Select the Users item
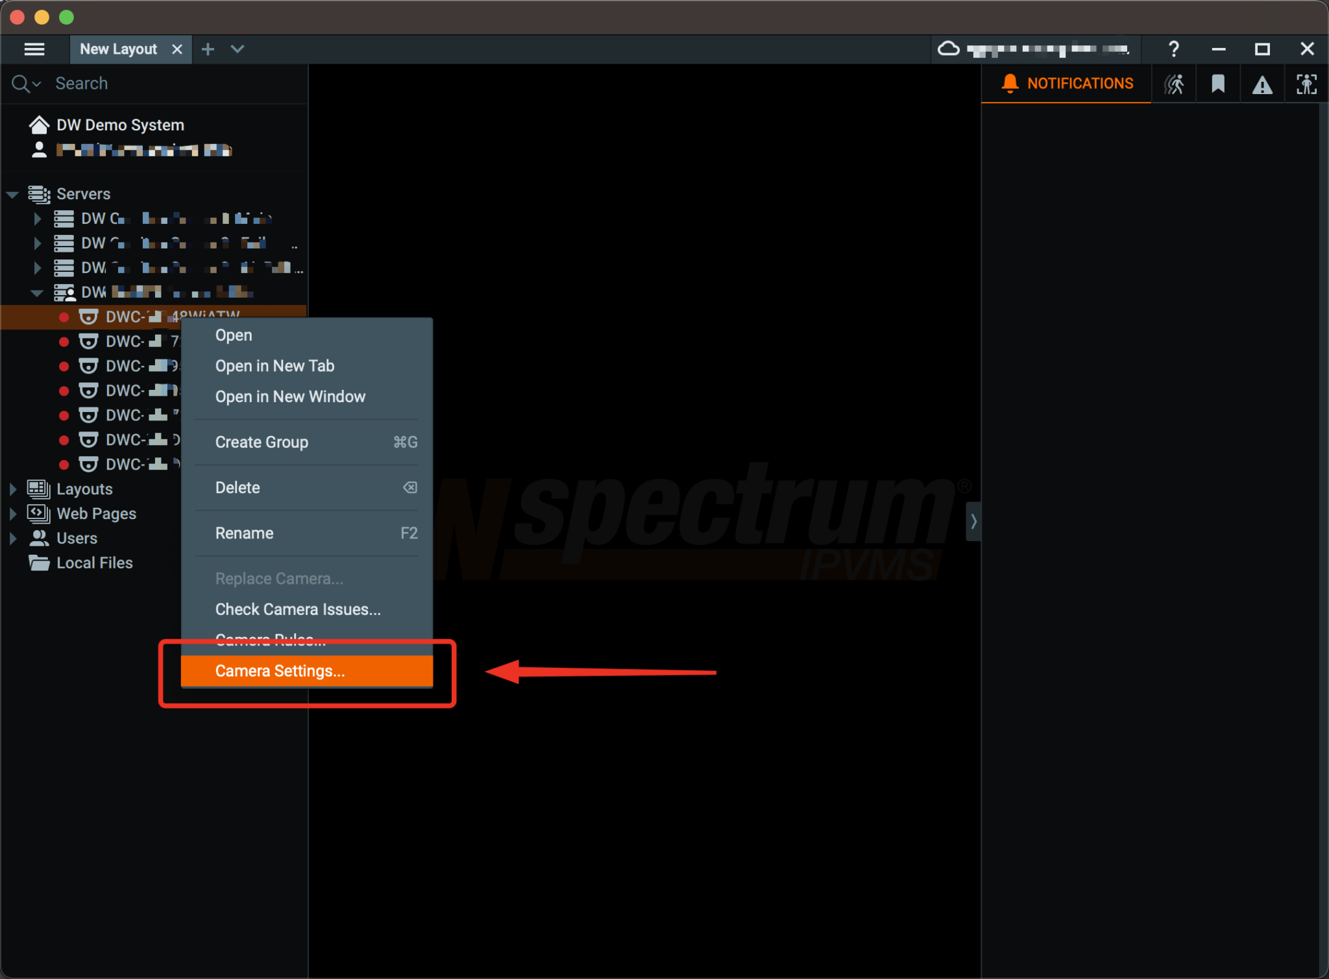Screen dimensions: 1329x979 (77, 538)
